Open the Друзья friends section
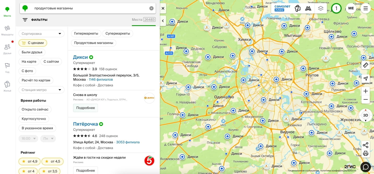Viewport: 374px width, 174px height. (7, 49)
